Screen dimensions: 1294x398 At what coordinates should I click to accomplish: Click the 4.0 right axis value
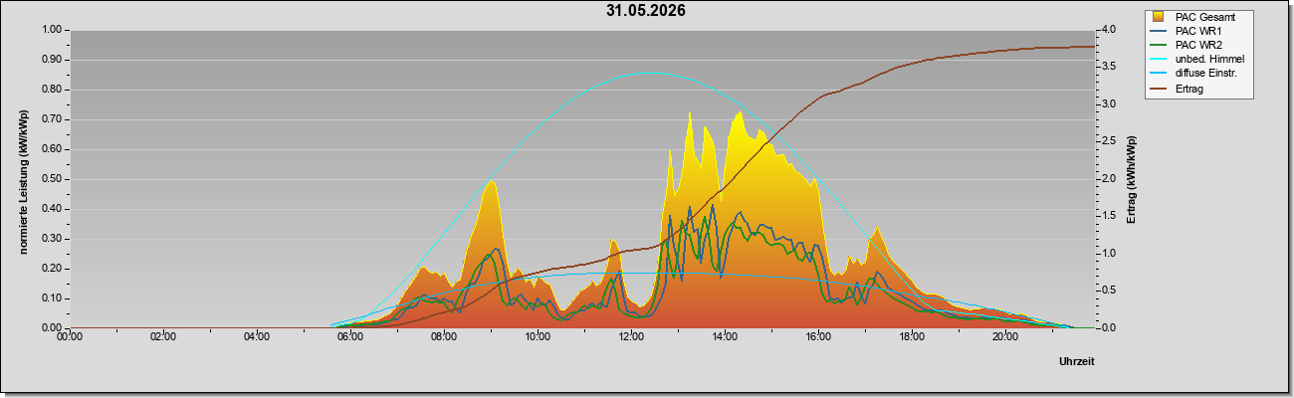point(1110,30)
